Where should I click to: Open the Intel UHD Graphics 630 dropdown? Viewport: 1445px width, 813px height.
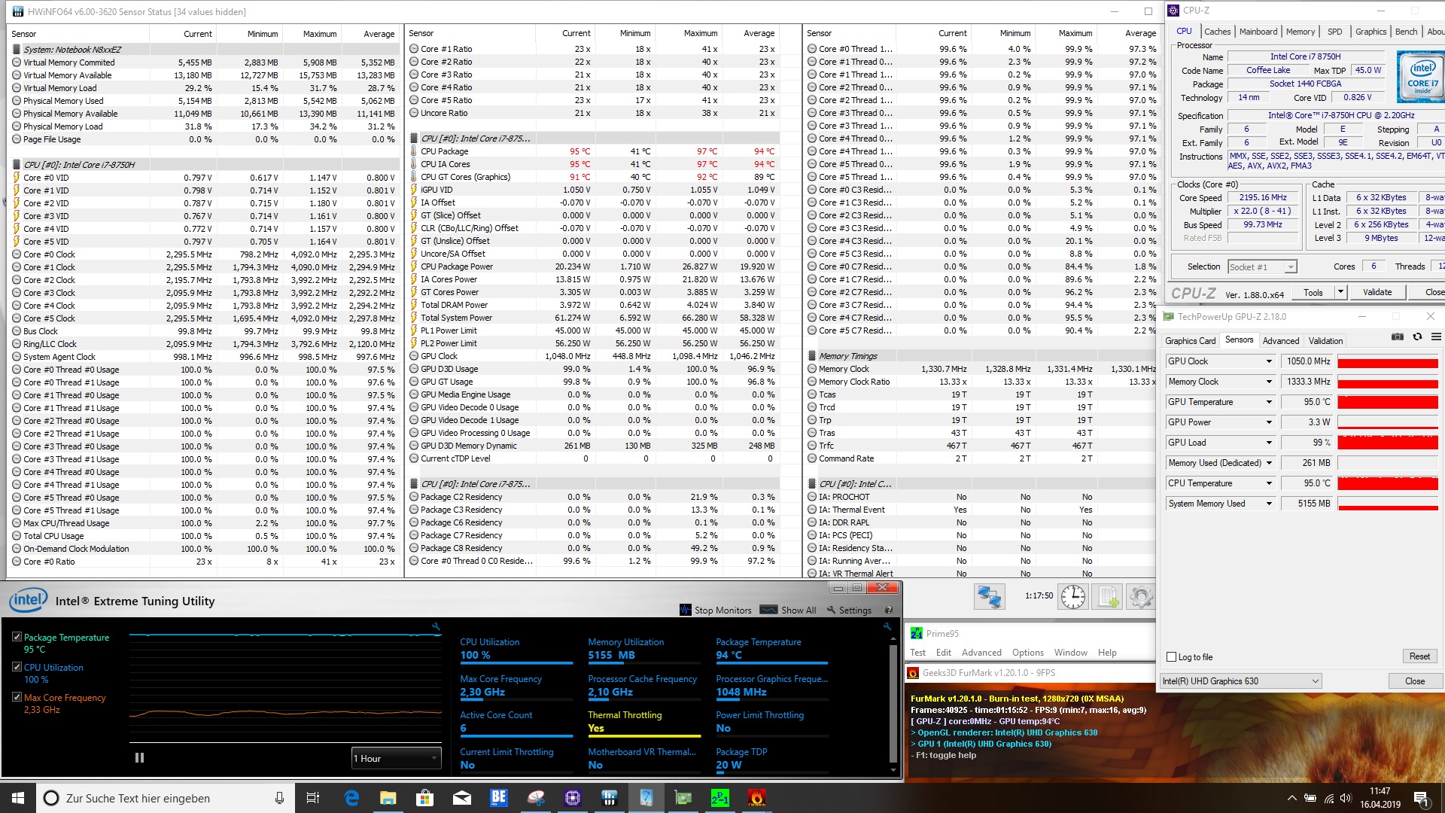click(1240, 681)
